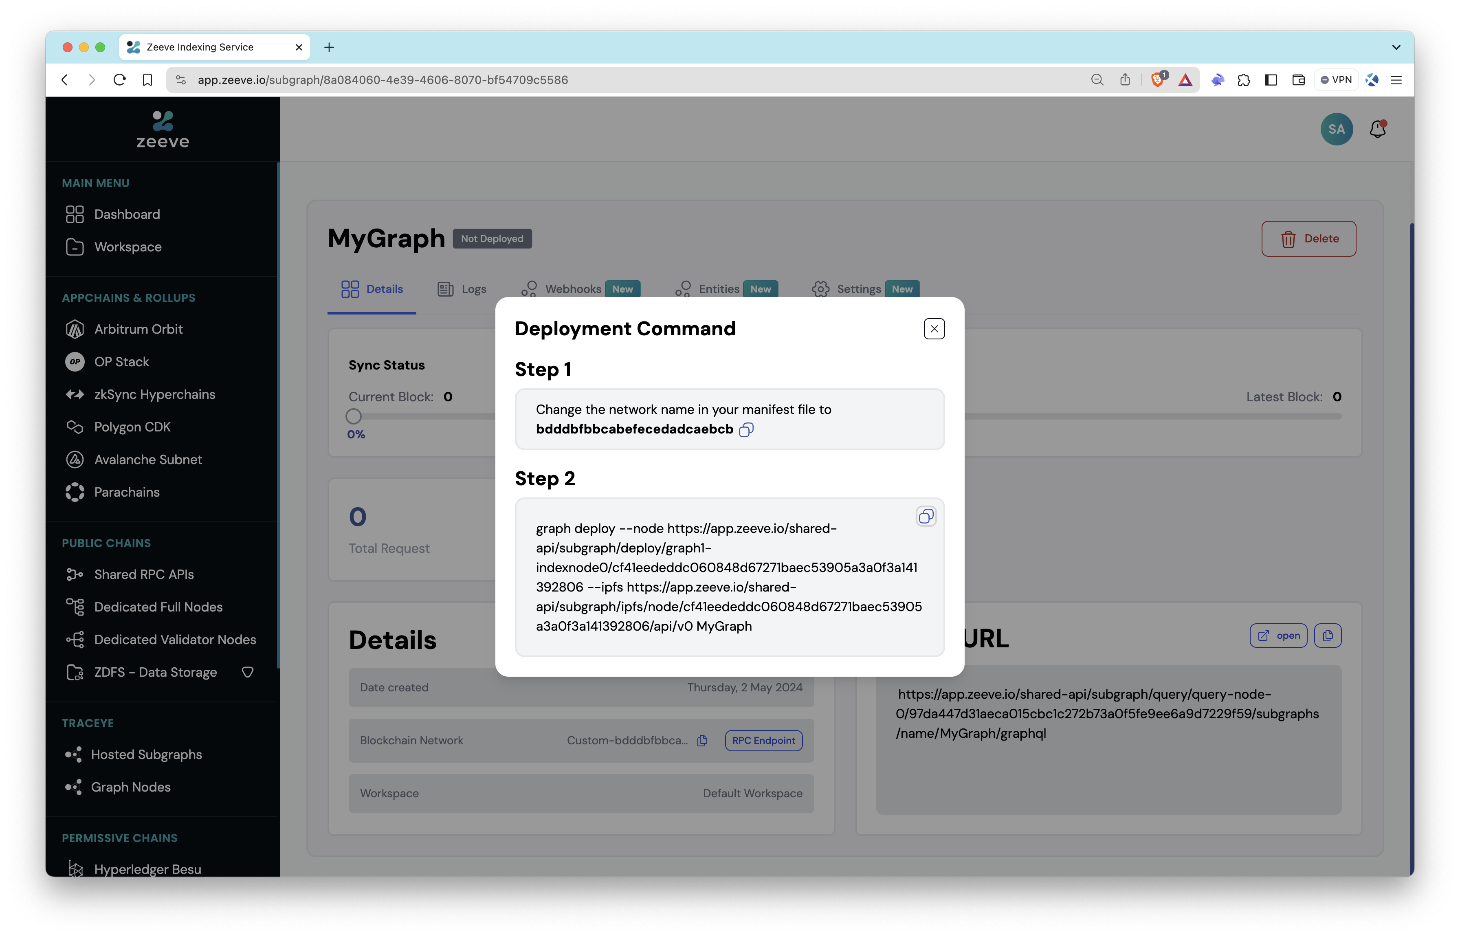This screenshot has width=1460, height=937.
Task: Click the site settings icon in address bar
Action: 181,80
